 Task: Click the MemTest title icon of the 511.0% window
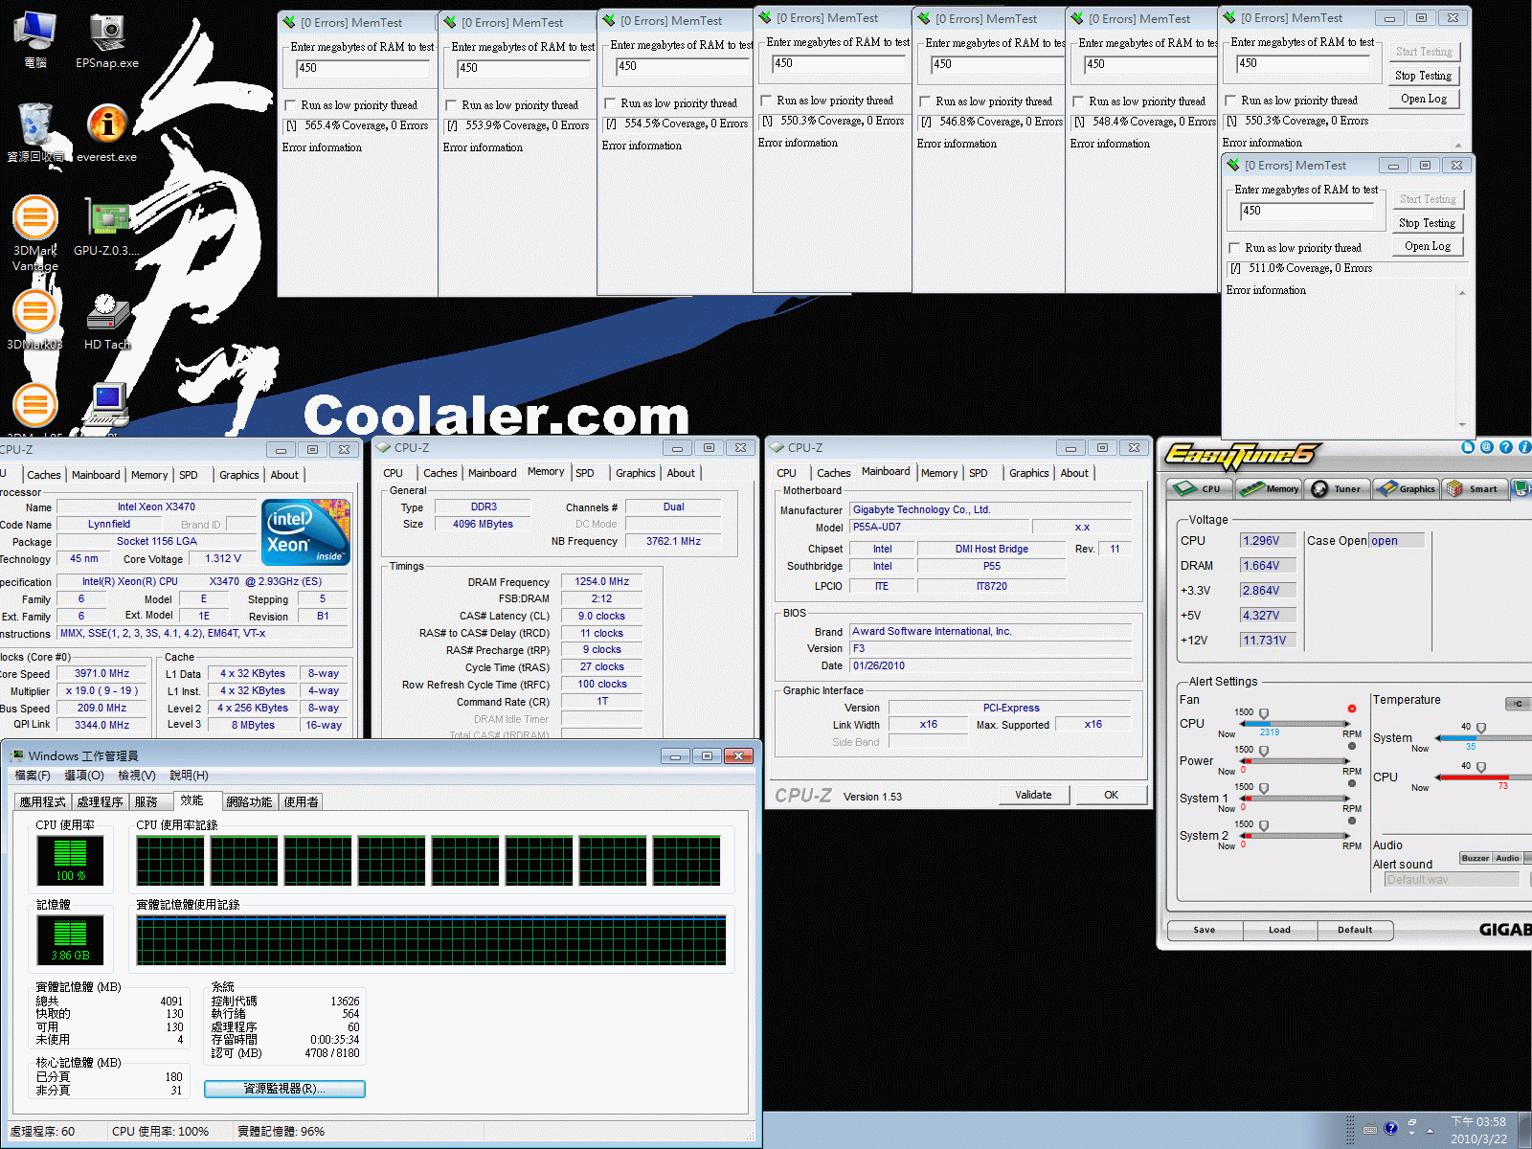point(1234,165)
